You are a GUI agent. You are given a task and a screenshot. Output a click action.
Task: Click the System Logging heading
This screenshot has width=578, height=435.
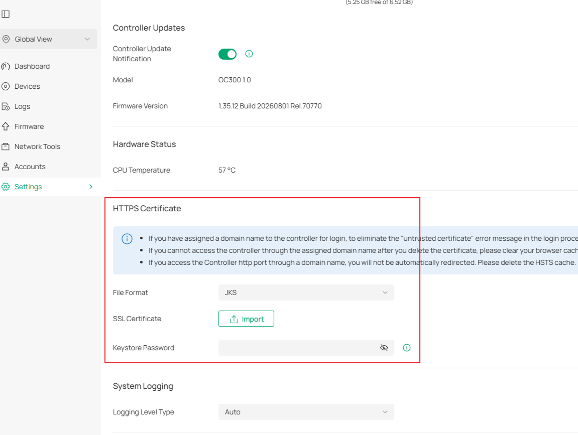[143, 386]
